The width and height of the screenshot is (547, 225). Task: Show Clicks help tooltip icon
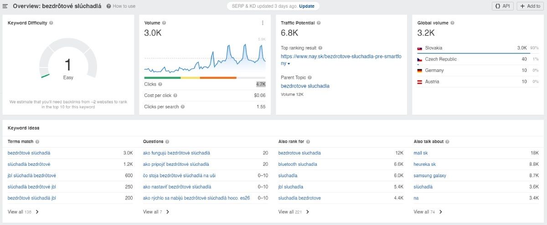click(x=160, y=84)
